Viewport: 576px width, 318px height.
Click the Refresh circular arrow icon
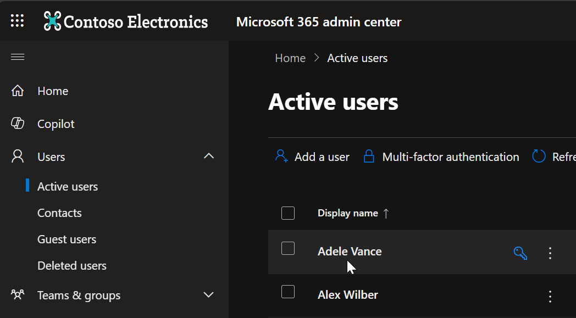[539, 157]
